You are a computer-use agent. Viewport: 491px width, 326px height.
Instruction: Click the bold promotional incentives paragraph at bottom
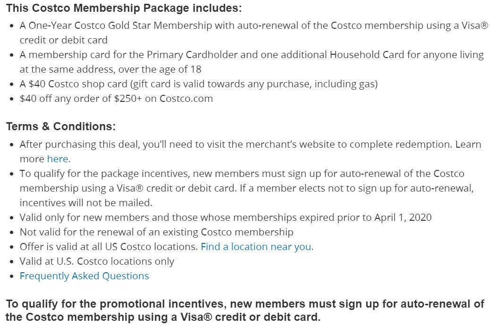click(245, 310)
